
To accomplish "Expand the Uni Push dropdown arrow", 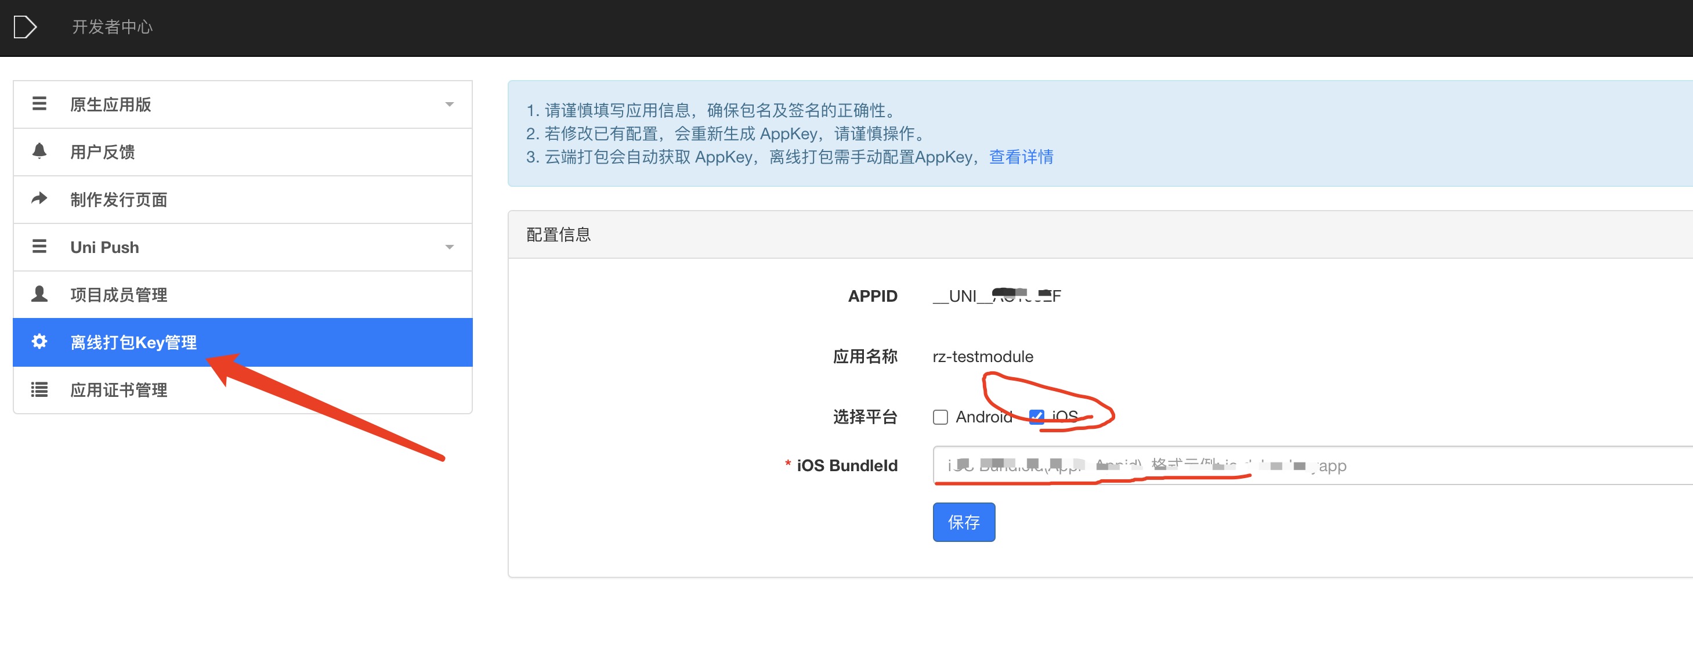I will point(450,247).
